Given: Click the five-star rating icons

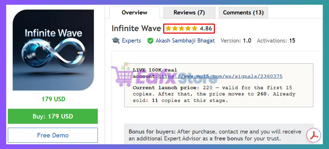Looking at the screenshot, I should click(181, 28).
